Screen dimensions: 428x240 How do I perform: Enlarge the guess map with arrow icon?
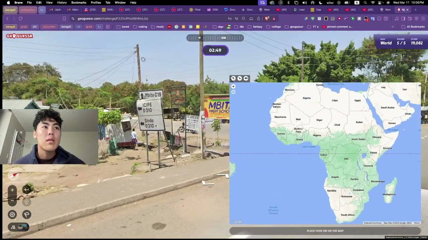233,78
